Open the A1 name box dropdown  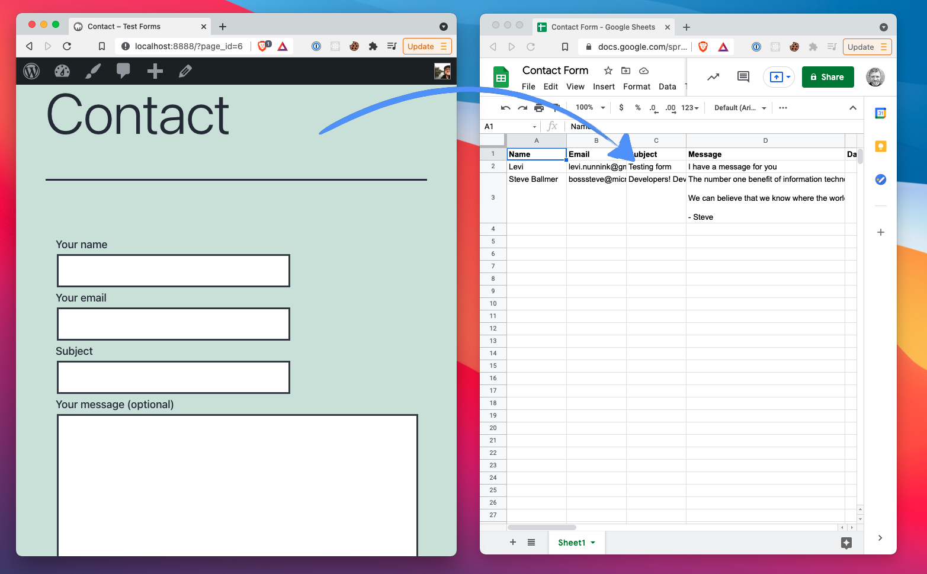coord(534,127)
